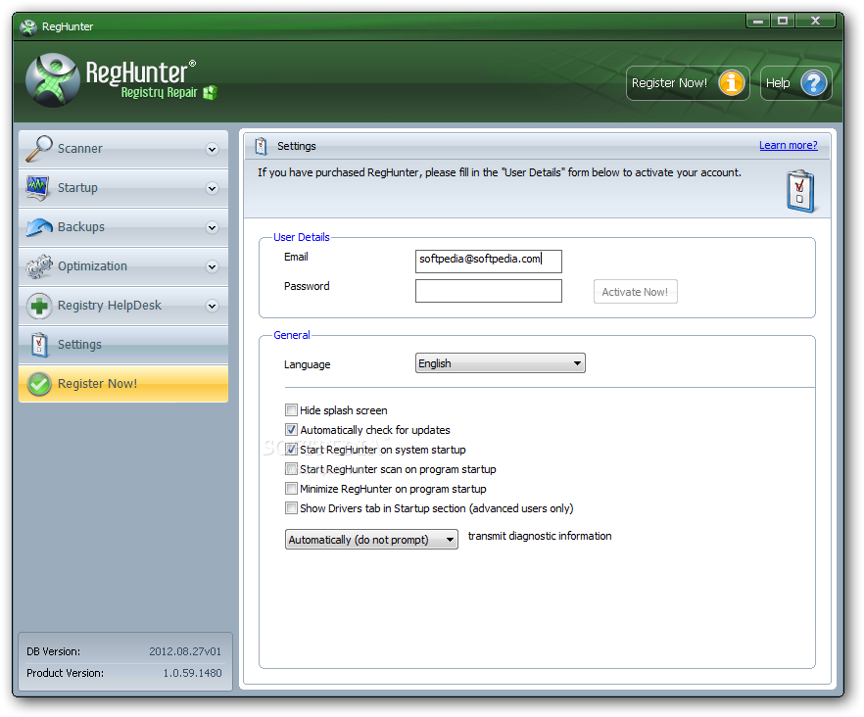Expand the Optimization section chevron
Viewport: 864px width, 717px height.
212,266
